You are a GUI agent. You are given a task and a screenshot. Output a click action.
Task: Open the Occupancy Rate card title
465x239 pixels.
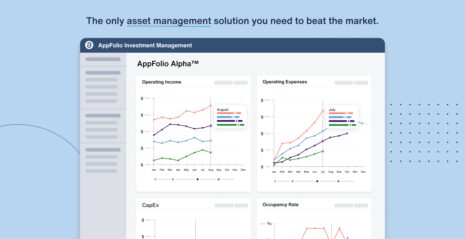[281, 205]
